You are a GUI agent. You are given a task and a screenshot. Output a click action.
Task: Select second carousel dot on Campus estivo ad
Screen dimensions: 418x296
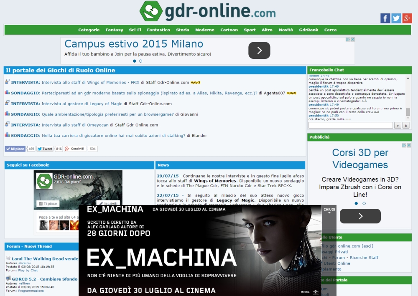140,61
